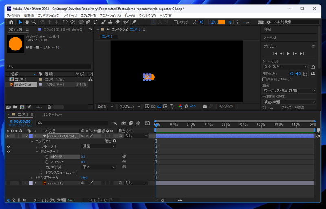The height and width of the screenshot is (209, 326).
Task: Select the Zoom (magnifier) tool
Action: tap(34, 22)
